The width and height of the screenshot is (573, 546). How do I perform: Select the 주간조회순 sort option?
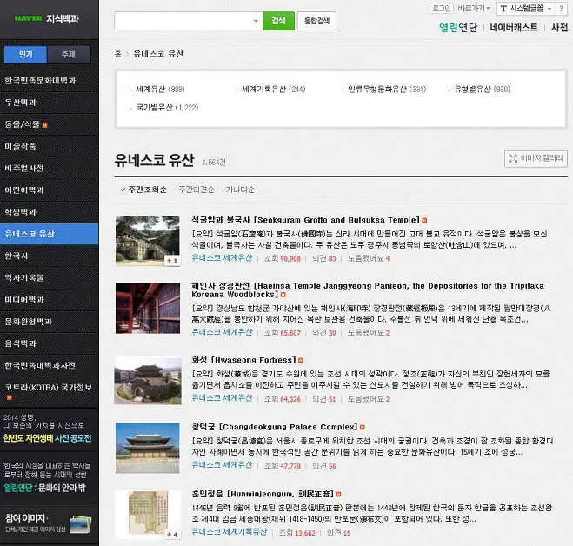coord(143,189)
